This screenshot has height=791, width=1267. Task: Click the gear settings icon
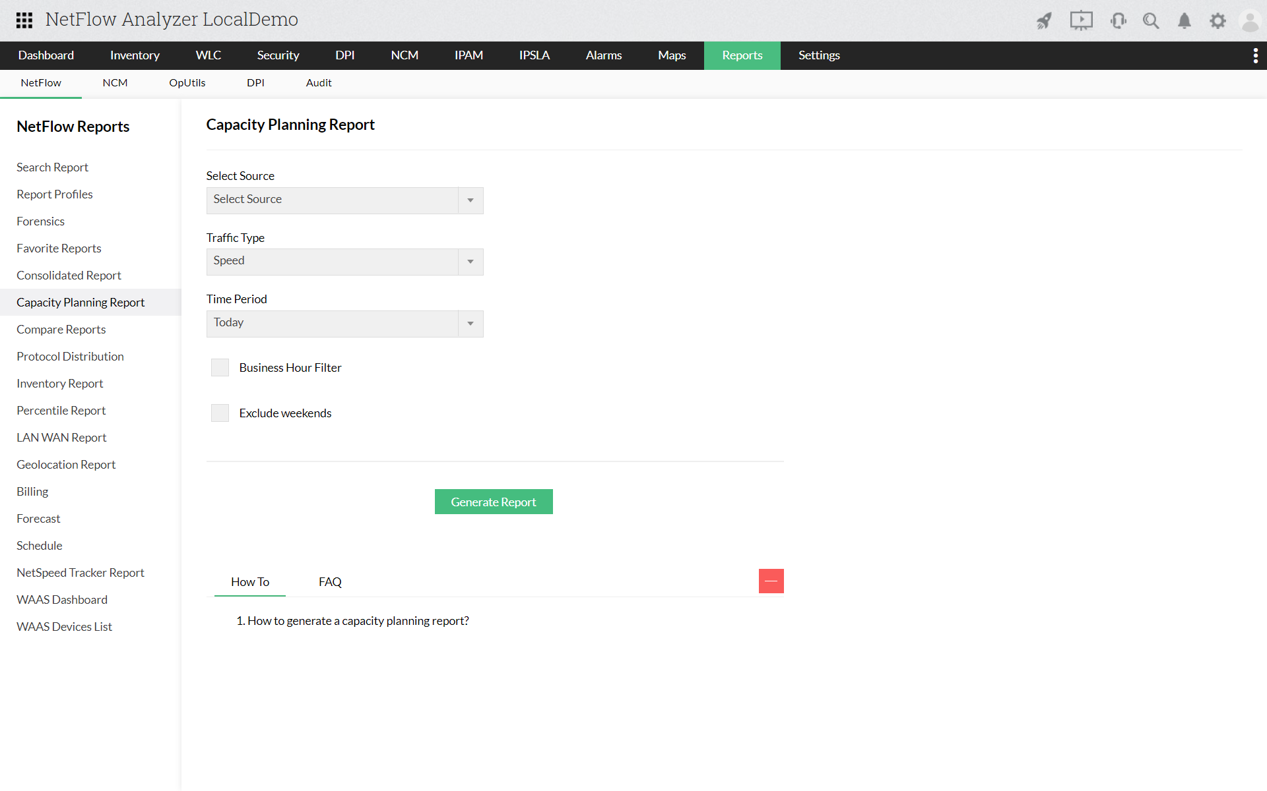click(1218, 21)
